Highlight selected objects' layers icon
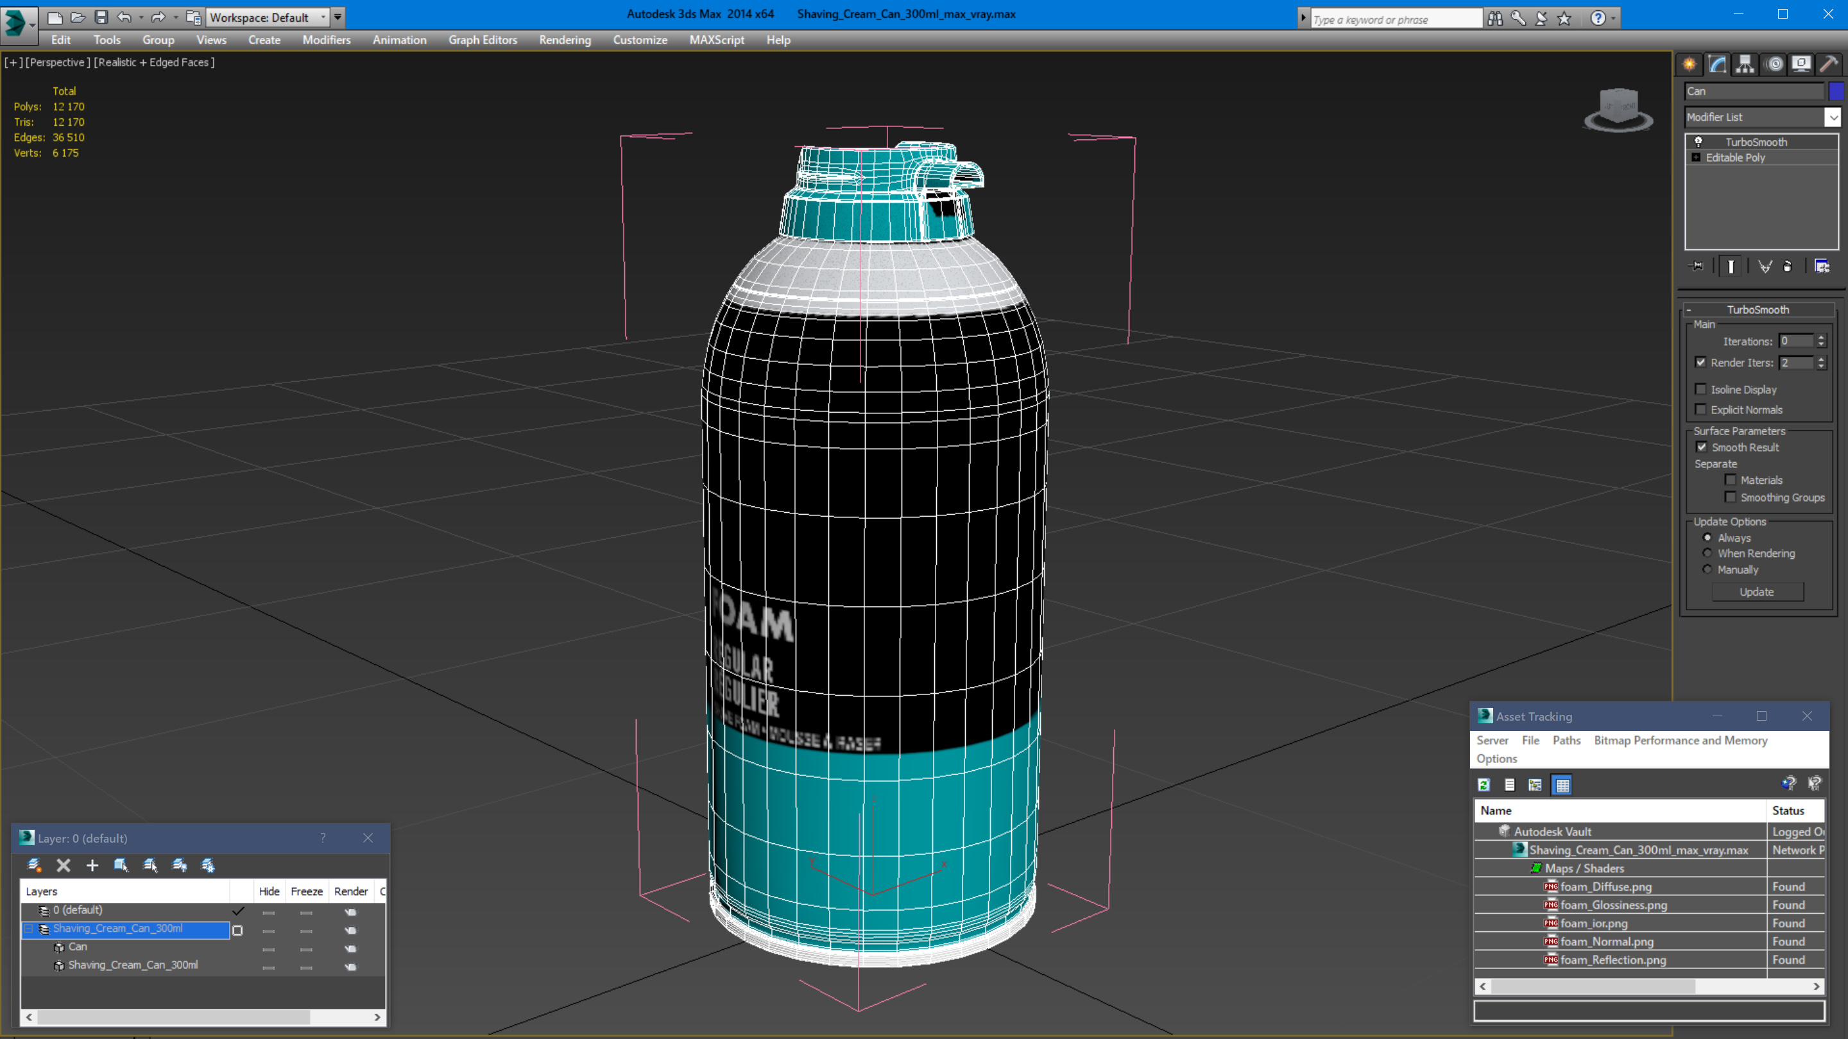Screen dimensions: 1848x1039 [x=151, y=865]
